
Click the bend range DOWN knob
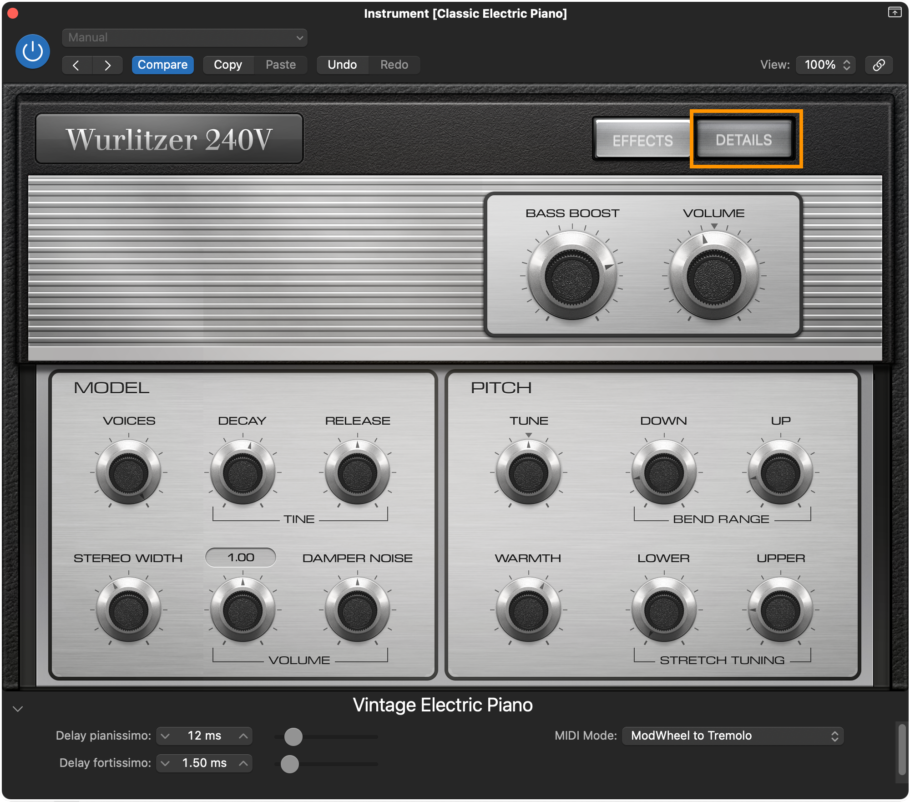tap(664, 473)
